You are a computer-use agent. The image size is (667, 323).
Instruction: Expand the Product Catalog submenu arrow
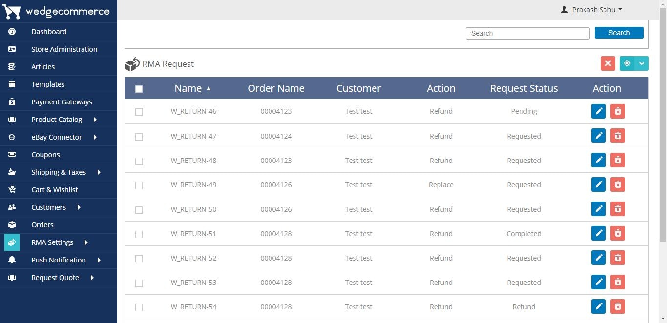95,120
